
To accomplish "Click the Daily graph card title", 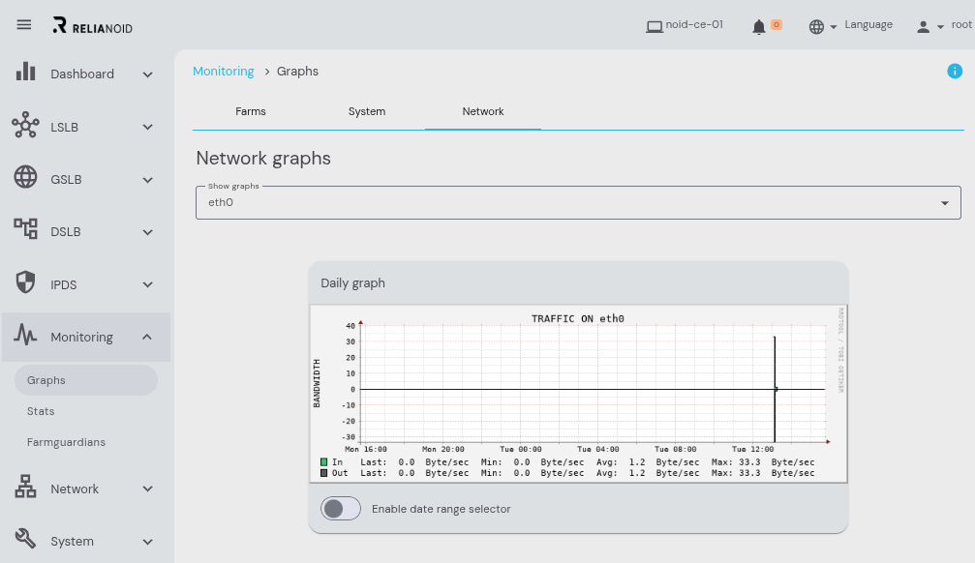I will 352,283.
